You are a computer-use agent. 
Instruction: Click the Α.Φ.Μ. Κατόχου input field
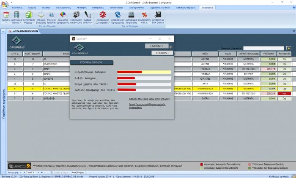click(x=144, y=78)
